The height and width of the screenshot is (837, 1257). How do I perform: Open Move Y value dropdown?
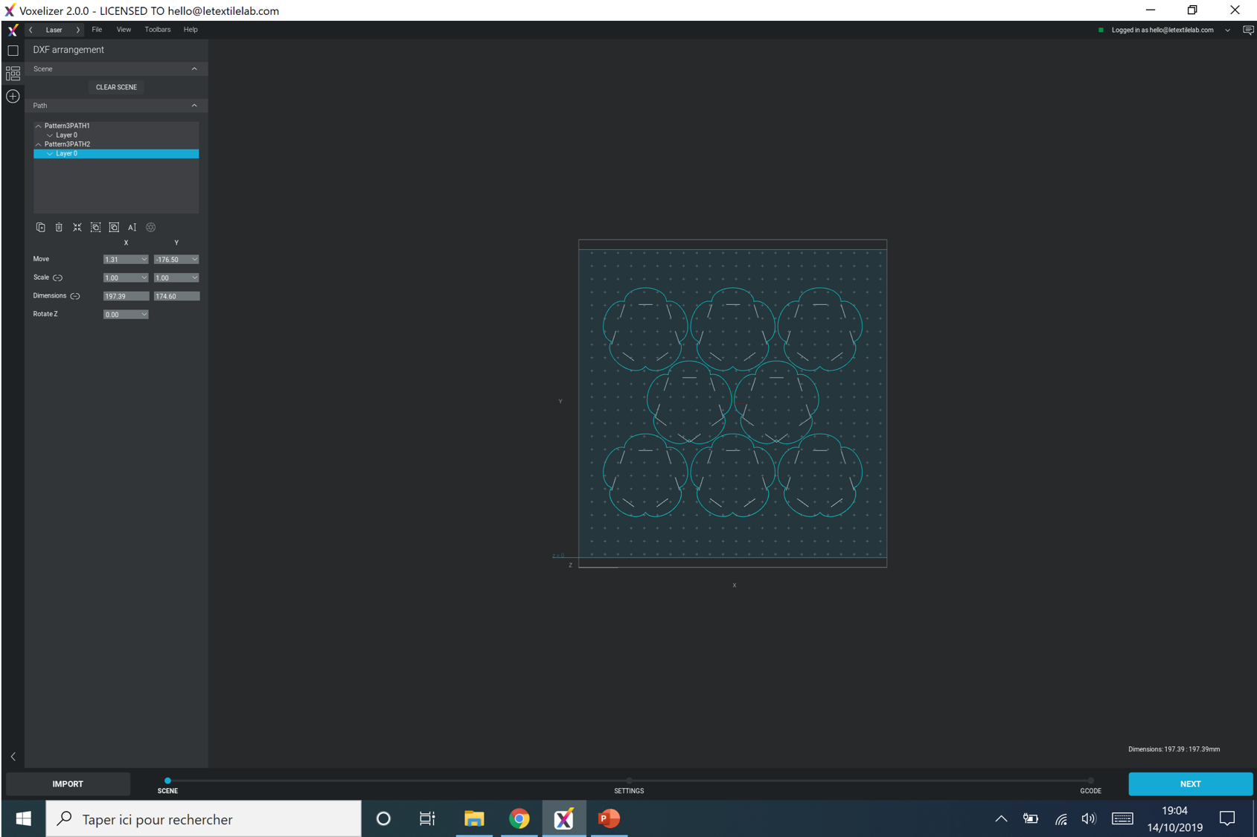pyautogui.click(x=194, y=260)
